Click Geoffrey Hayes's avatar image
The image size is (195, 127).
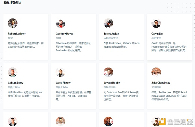click(x=60, y=23)
